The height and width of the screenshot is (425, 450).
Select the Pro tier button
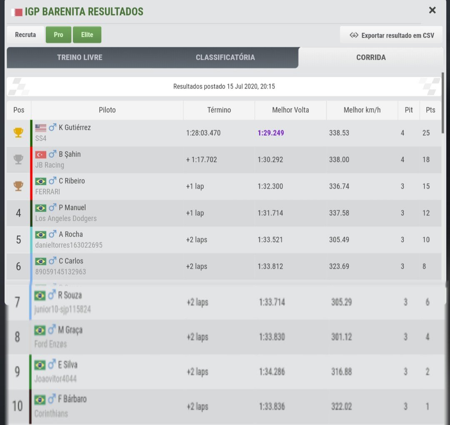point(58,35)
